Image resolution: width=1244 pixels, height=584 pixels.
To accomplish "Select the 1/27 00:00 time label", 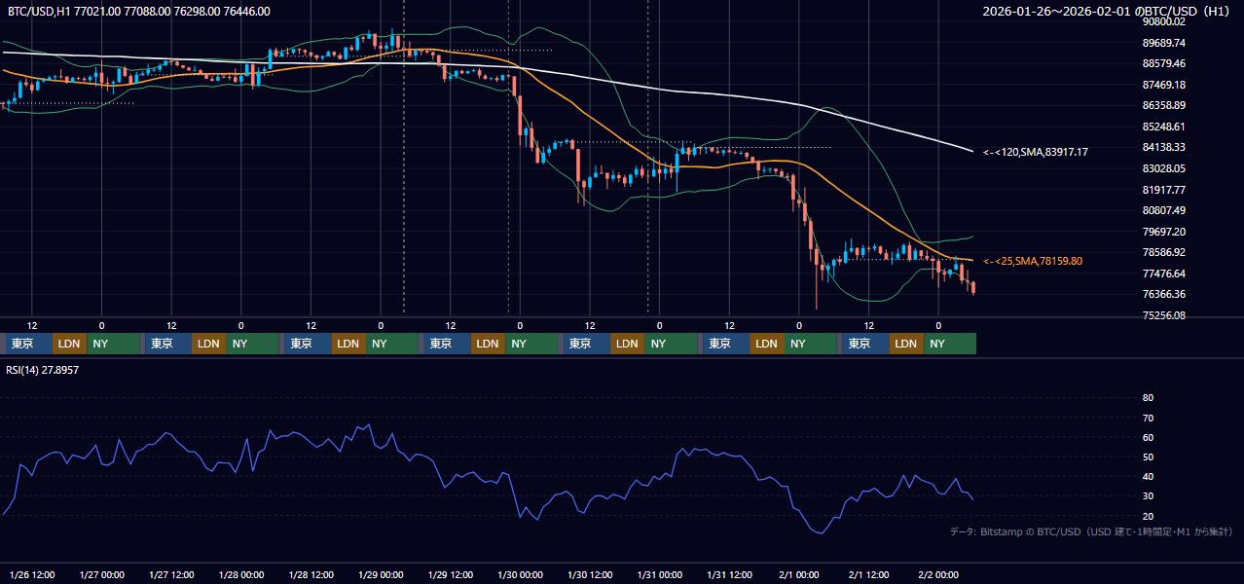I will pos(102,574).
